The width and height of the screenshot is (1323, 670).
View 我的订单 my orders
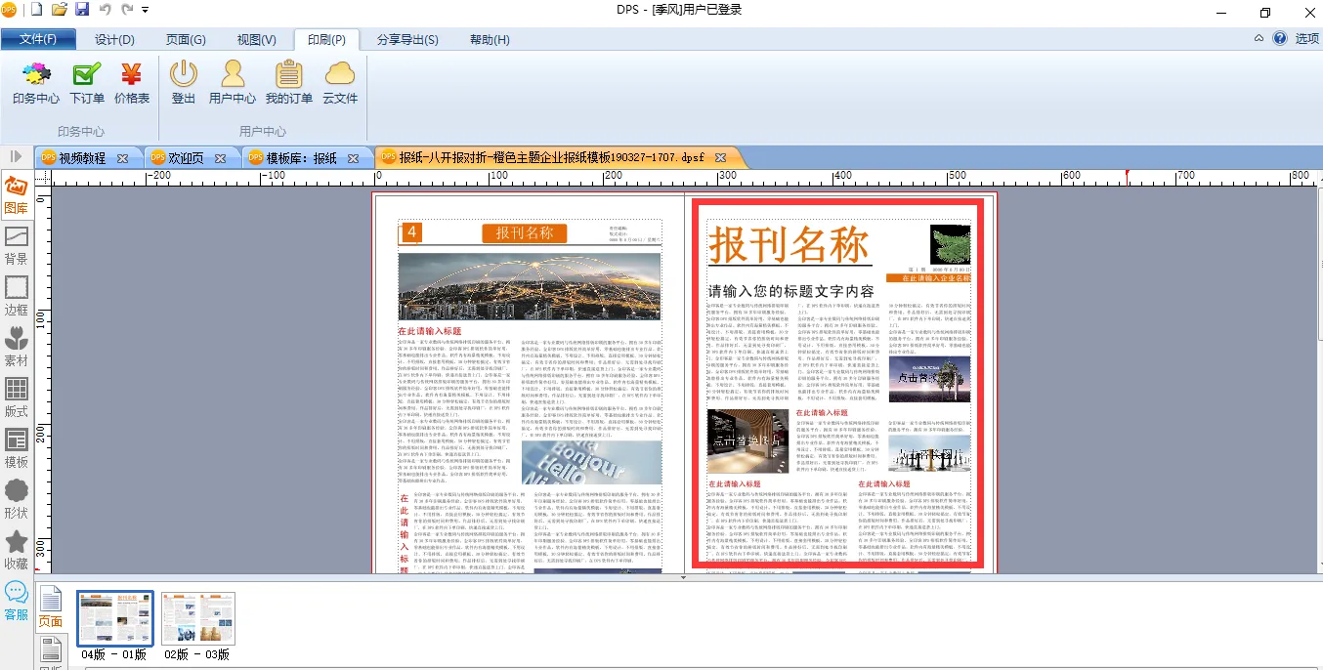288,82
